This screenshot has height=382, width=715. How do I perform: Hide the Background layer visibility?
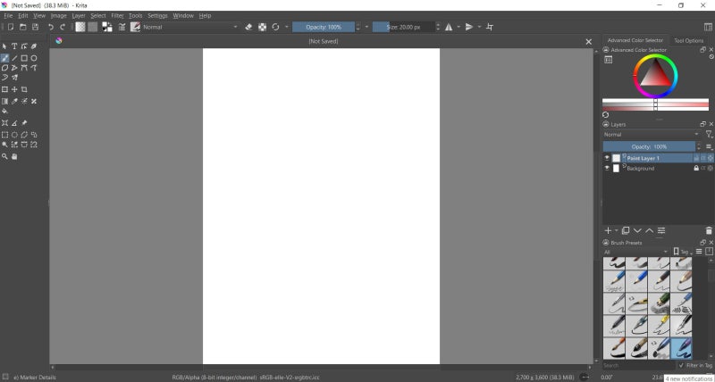point(607,168)
